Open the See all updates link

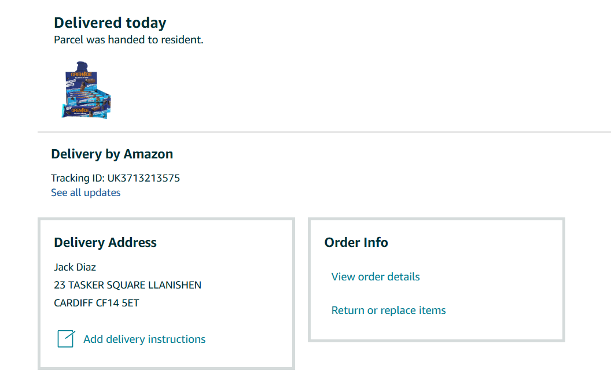tap(86, 193)
